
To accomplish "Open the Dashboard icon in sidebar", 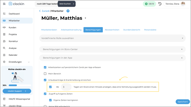I will 4,14.
